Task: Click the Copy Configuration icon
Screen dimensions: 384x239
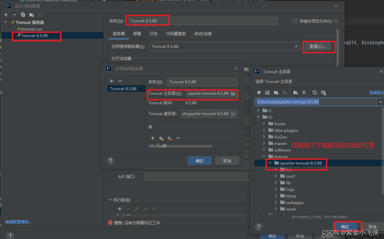Action: tap(23, 15)
